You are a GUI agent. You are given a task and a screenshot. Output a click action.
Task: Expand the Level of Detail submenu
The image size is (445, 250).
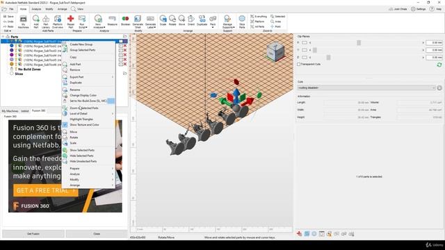pos(88,114)
